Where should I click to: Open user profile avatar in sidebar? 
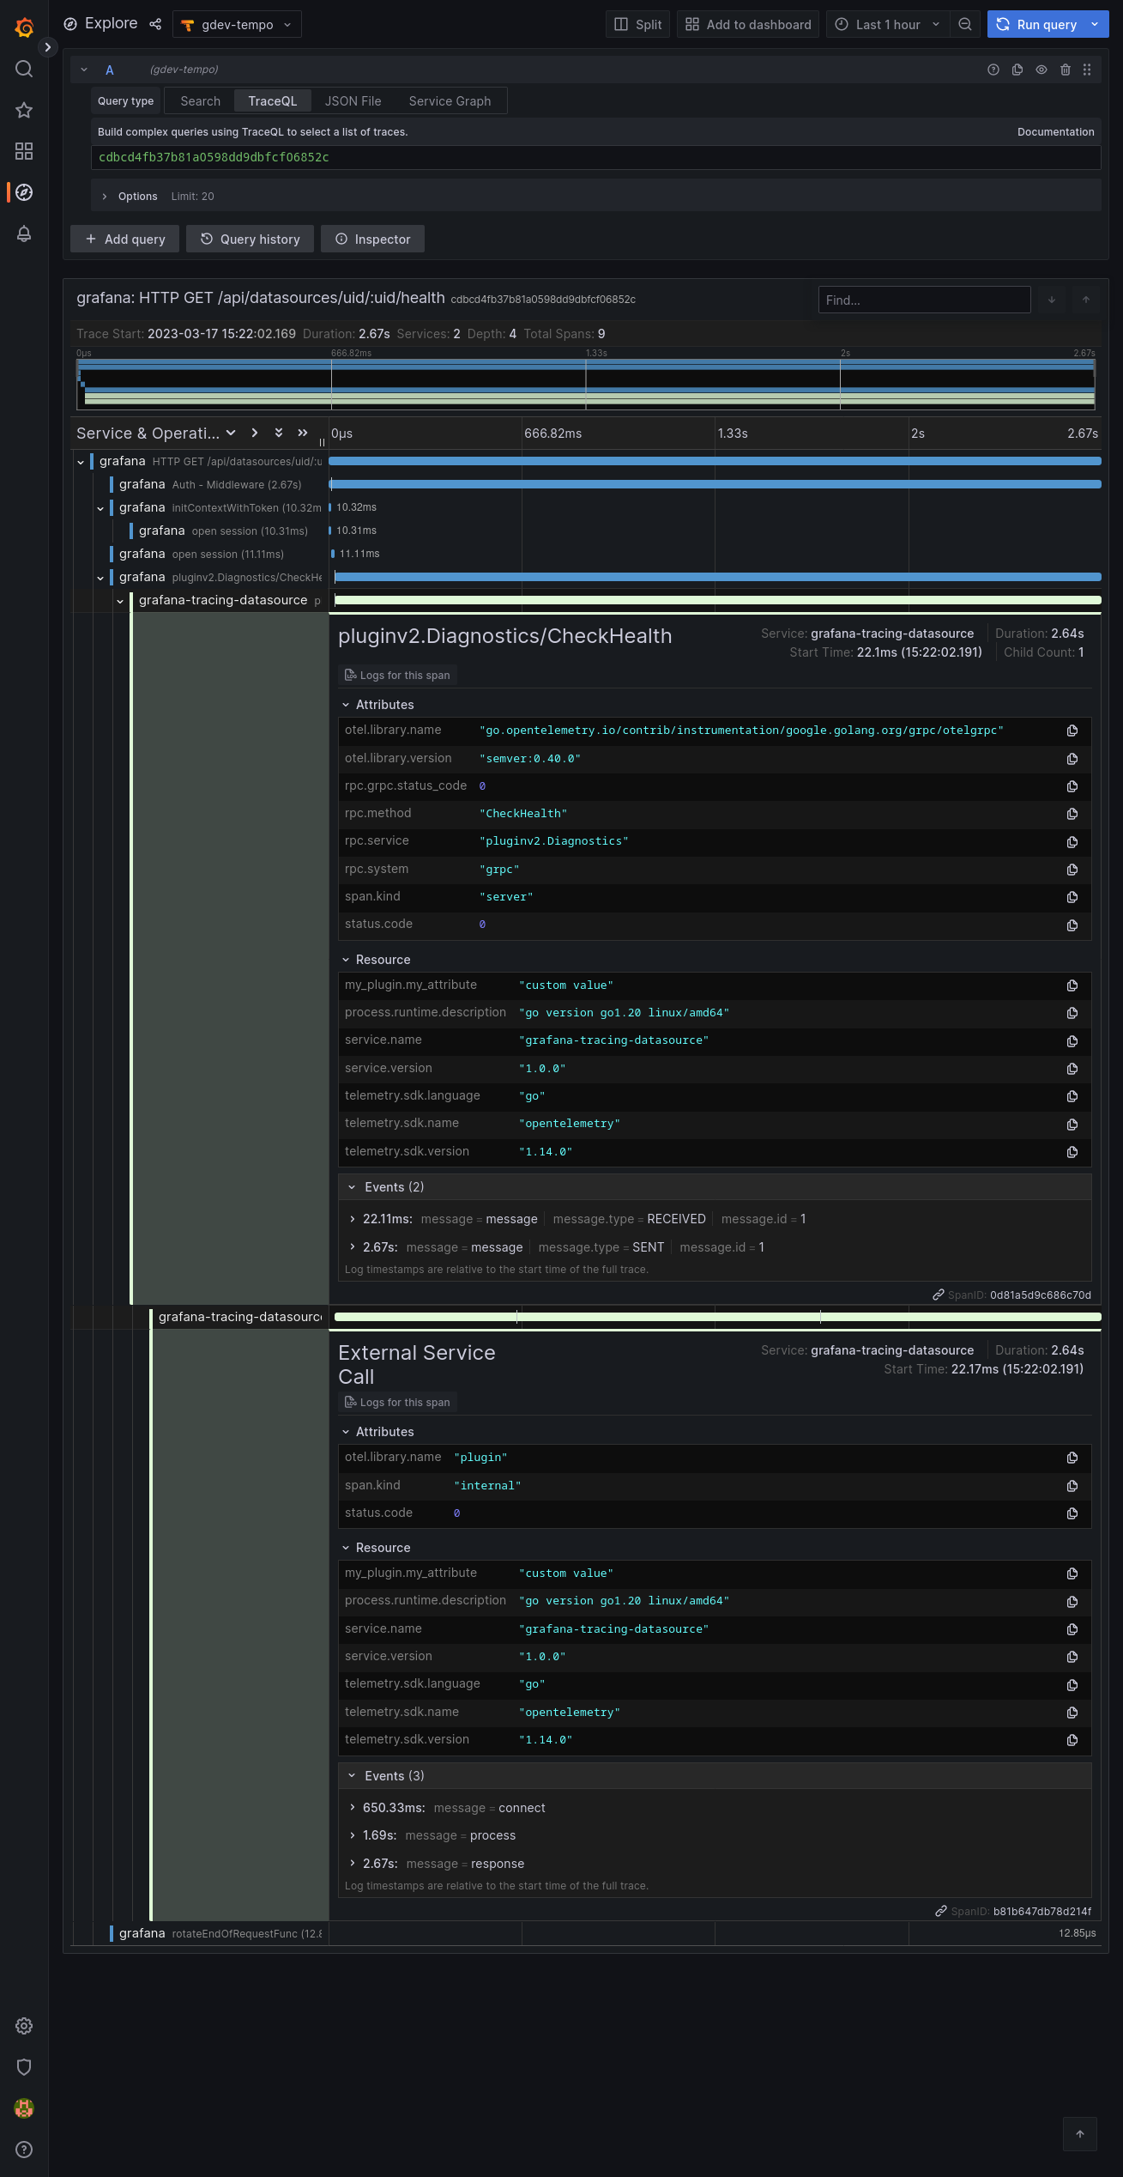click(x=24, y=2108)
